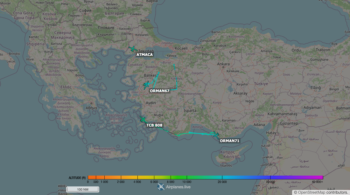This screenshot has width=350, height=195.
Task: Click the Elâzığ city label
Action: pyautogui.click(x=316, y=88)
